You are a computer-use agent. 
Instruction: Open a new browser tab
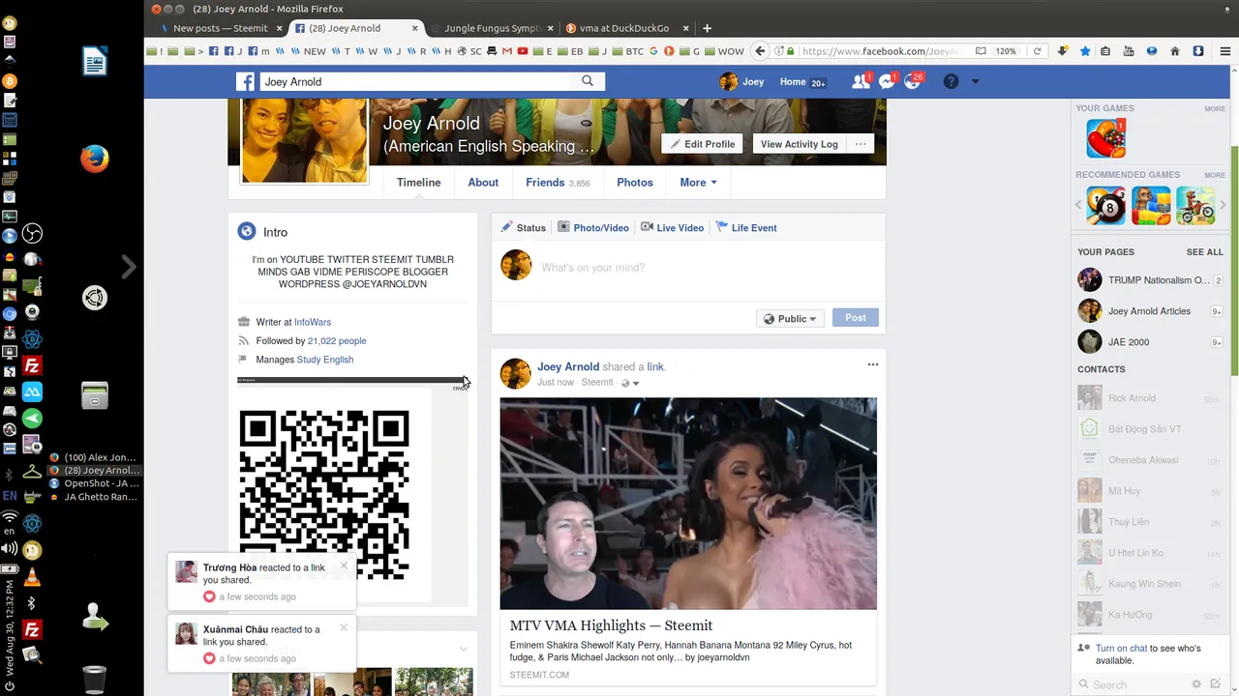pos(707,28)
